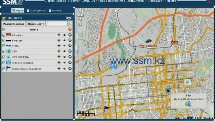Uncheck the AllurAuto checkbox
This screenshot has height=121, width=215.
click(4, 35)
